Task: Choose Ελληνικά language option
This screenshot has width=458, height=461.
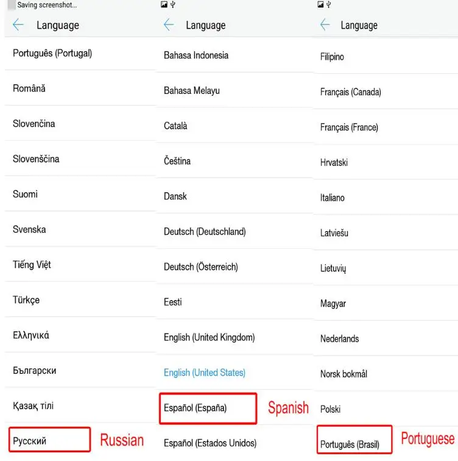Action: click(80, 335)
